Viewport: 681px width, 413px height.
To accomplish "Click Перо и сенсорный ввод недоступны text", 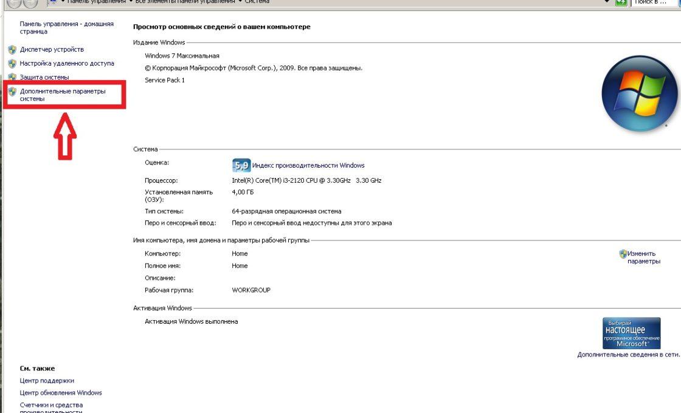I will (312, 223).
